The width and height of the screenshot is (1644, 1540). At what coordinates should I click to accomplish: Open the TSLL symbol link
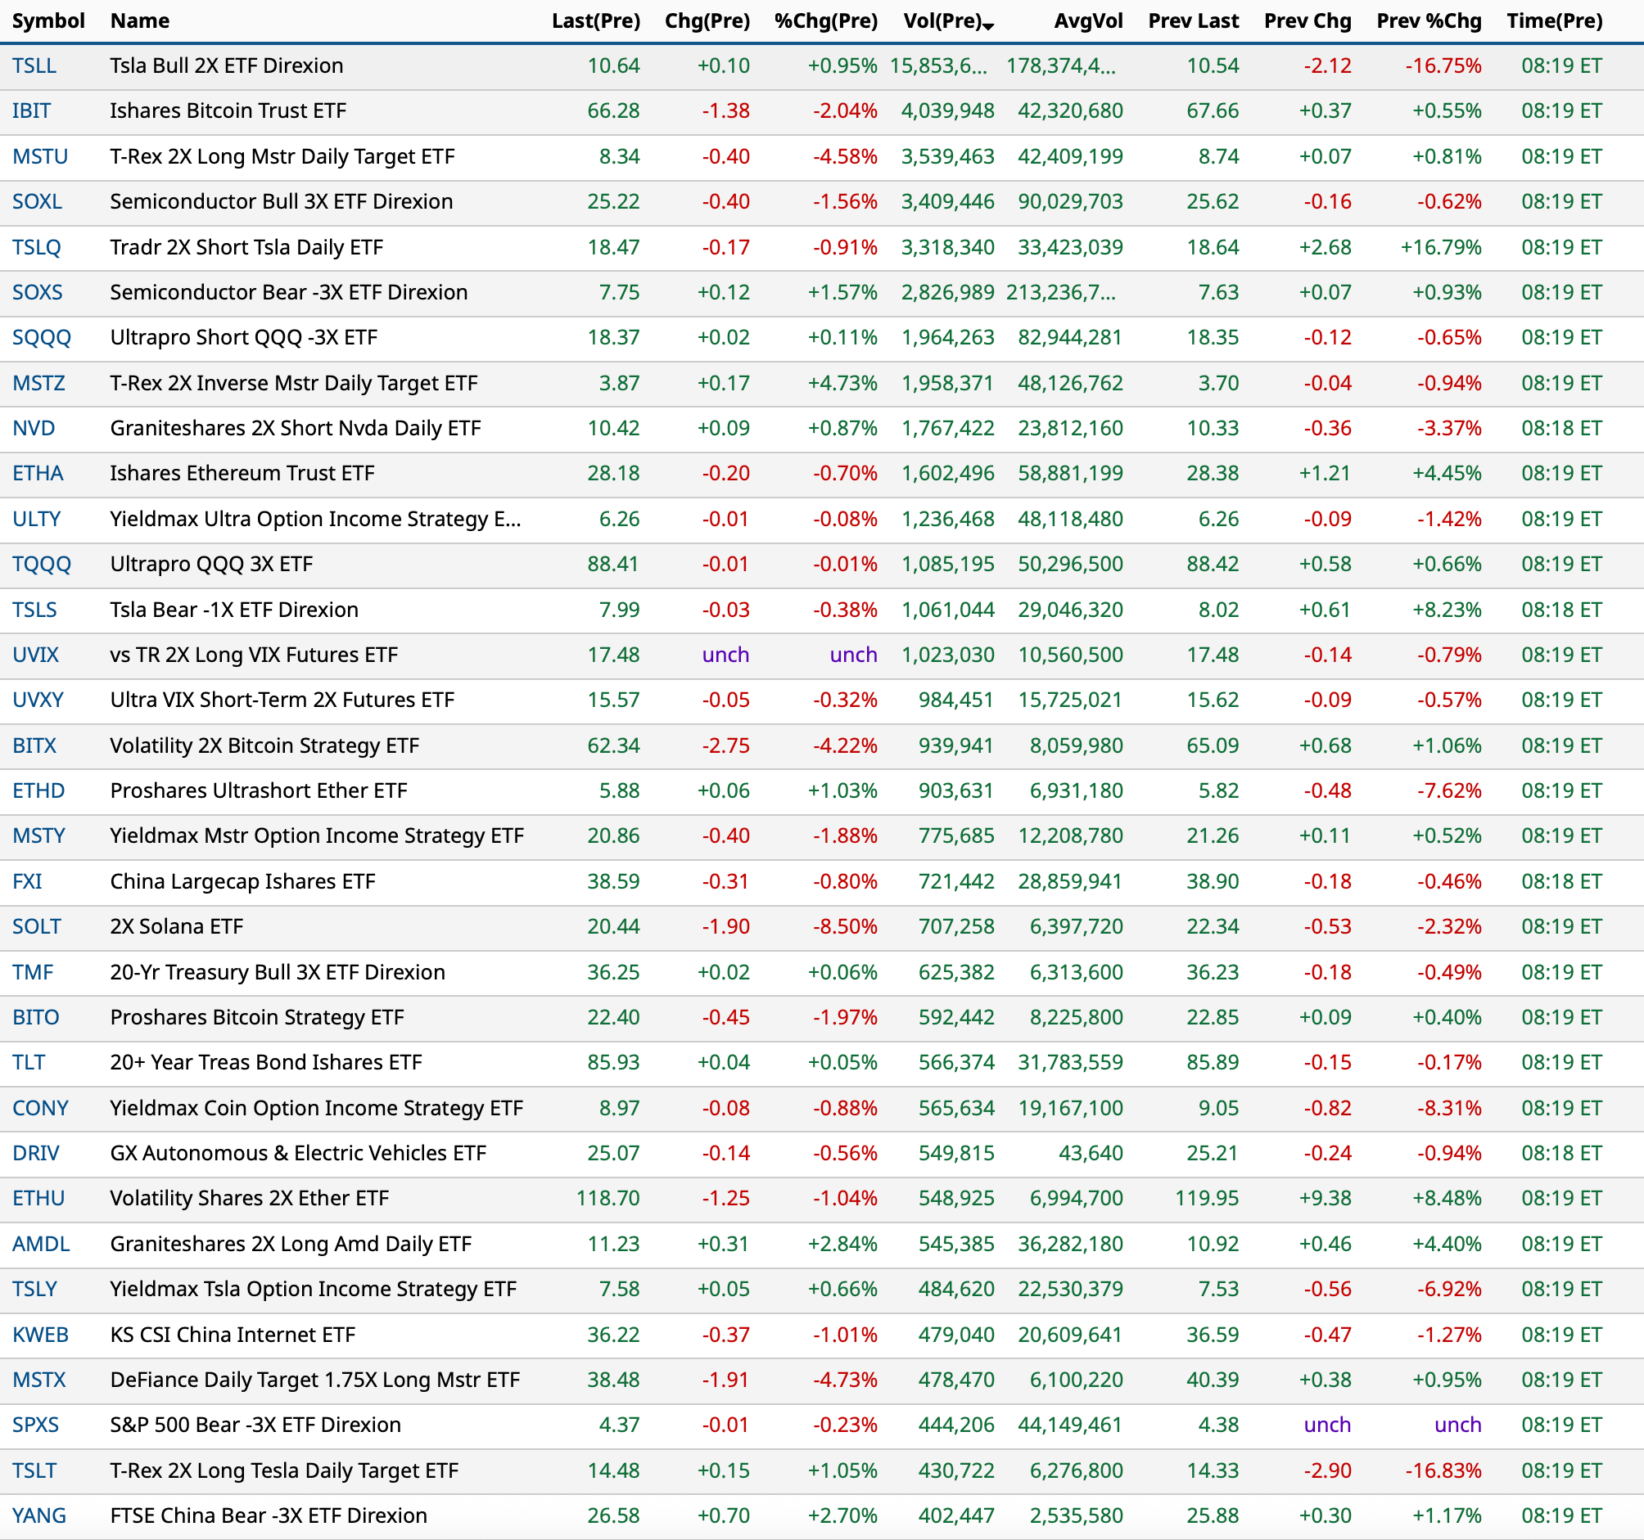pos(34,66)
